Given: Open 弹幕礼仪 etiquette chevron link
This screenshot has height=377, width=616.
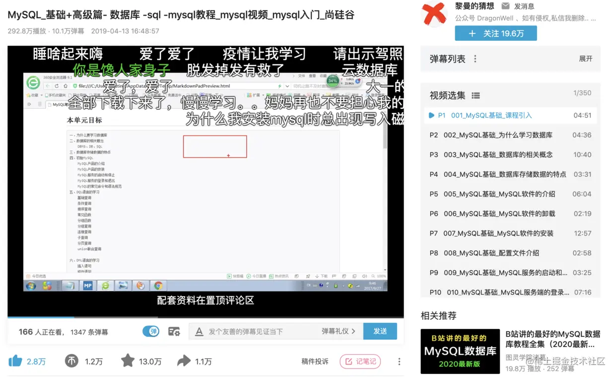Looking at the screenshot, I should point(338,331).
